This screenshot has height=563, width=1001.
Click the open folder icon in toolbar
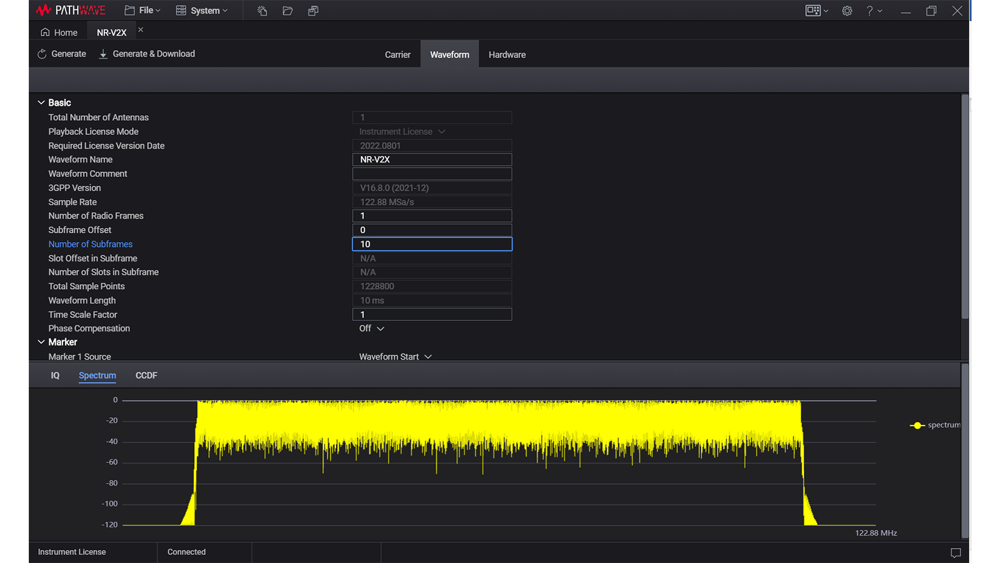coord(288,11)
